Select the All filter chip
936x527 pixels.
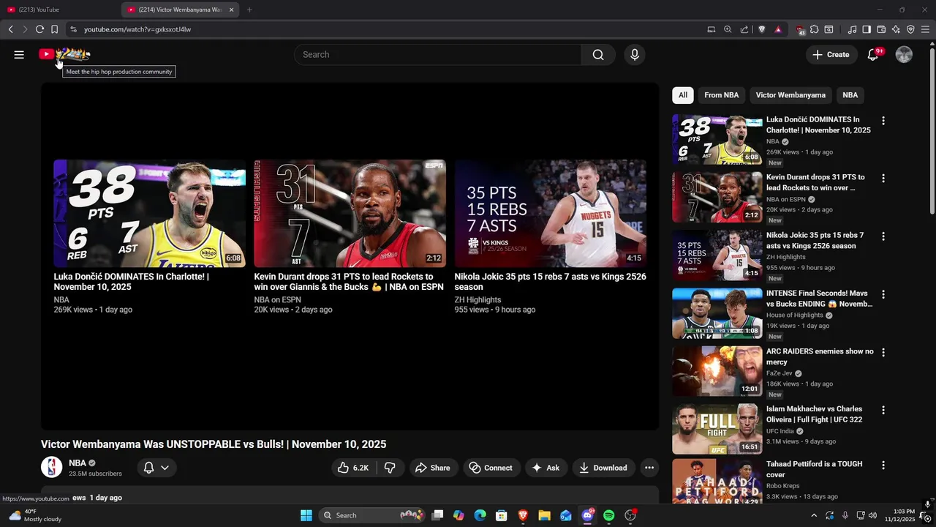682,95
